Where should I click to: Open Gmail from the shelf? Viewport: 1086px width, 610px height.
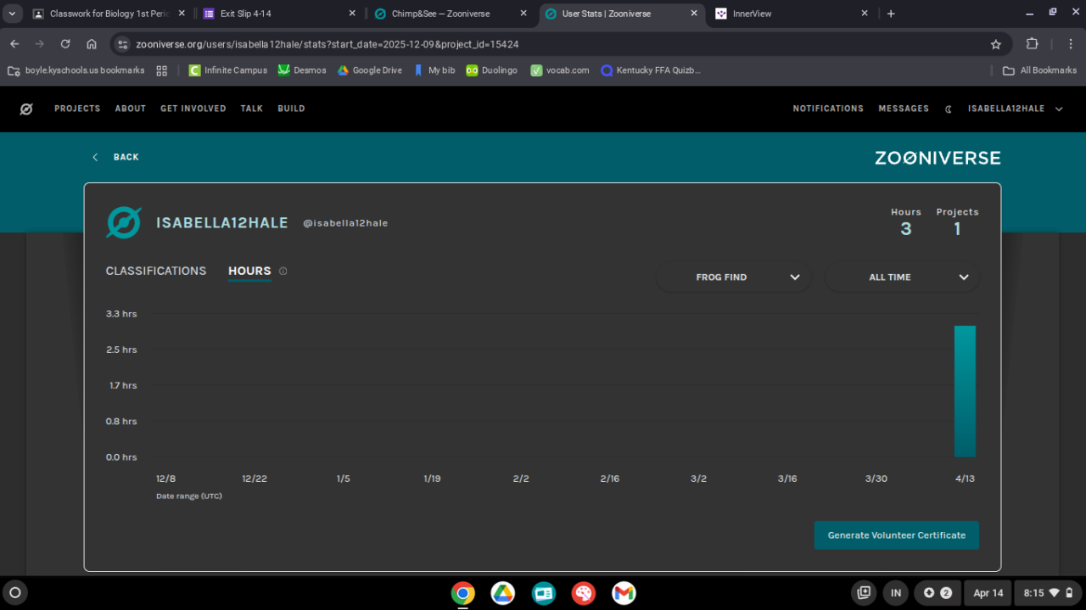click(624, 593)
